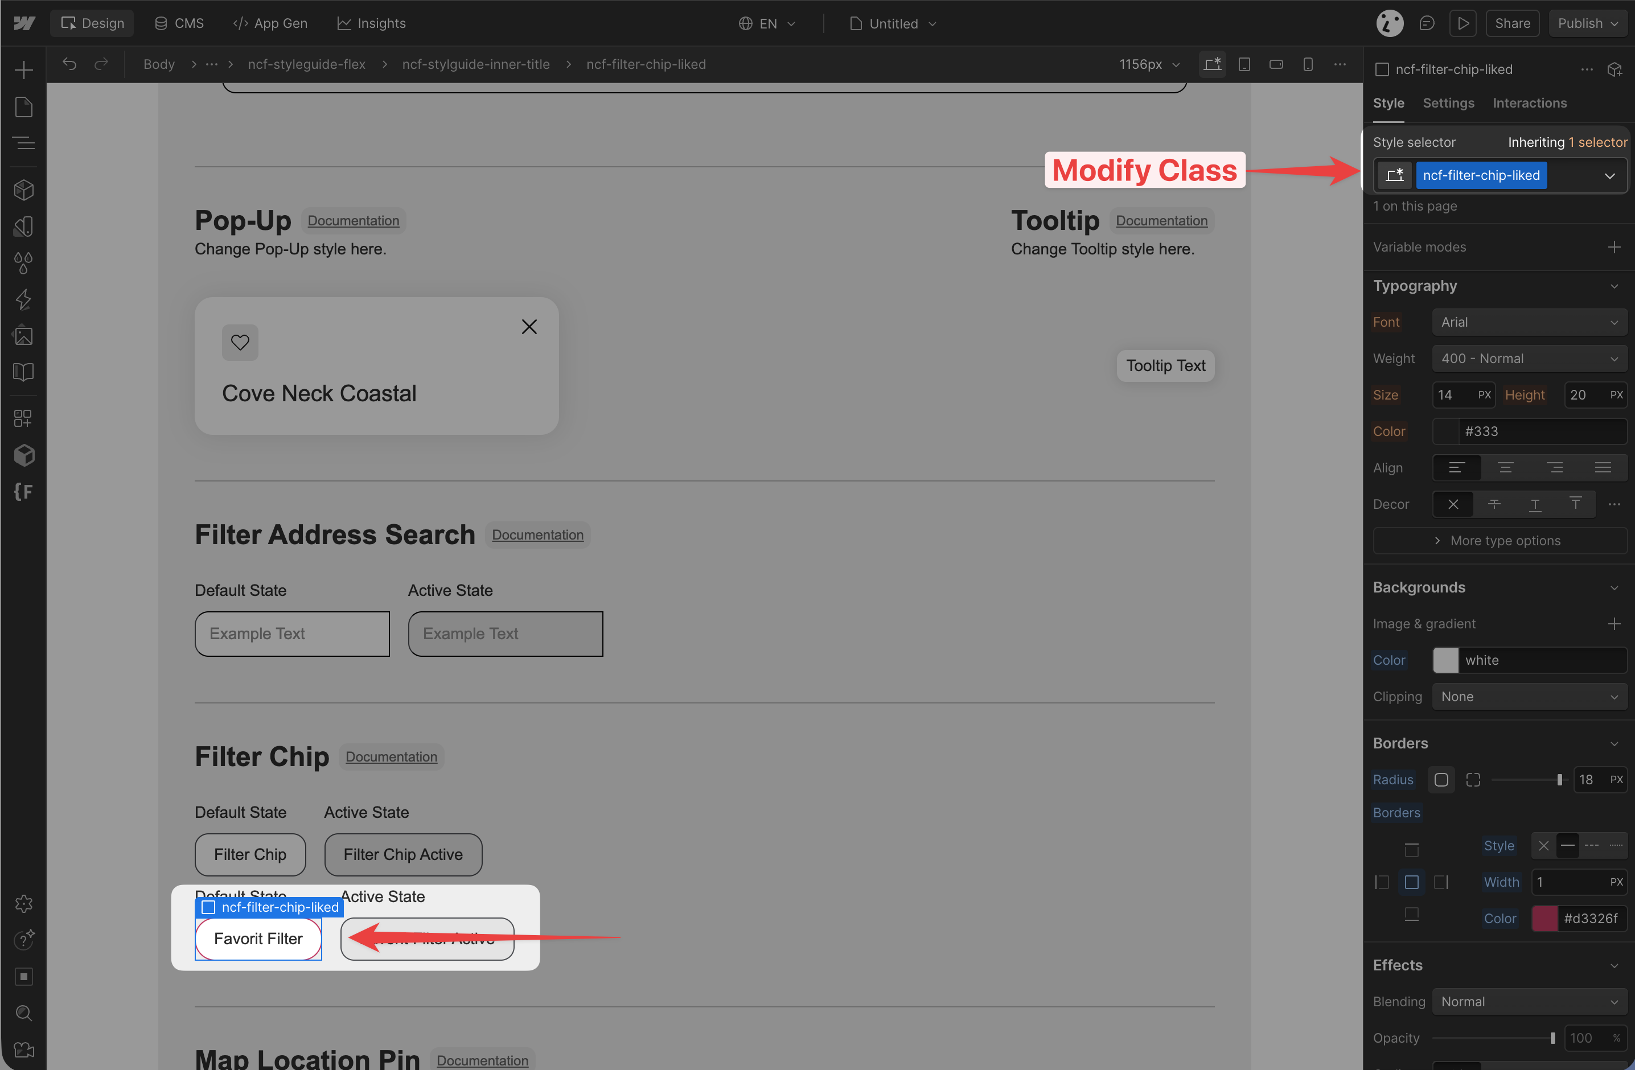Image resolution: width=1635 pixels, height=1070 pixels.
Task: Switch to App Gen mode
Action: 270,23
